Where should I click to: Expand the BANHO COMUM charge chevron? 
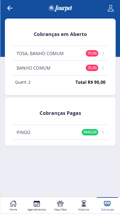(103, 68)
